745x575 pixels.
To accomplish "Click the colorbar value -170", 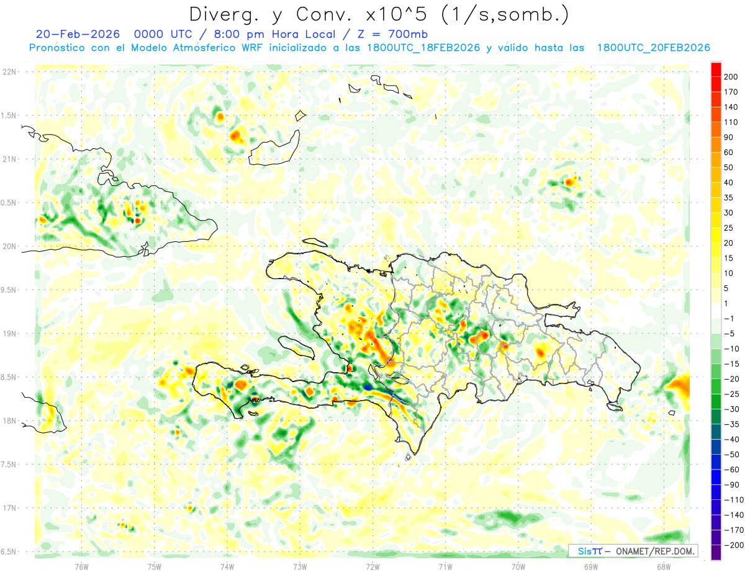I will (x=733, y=530).
